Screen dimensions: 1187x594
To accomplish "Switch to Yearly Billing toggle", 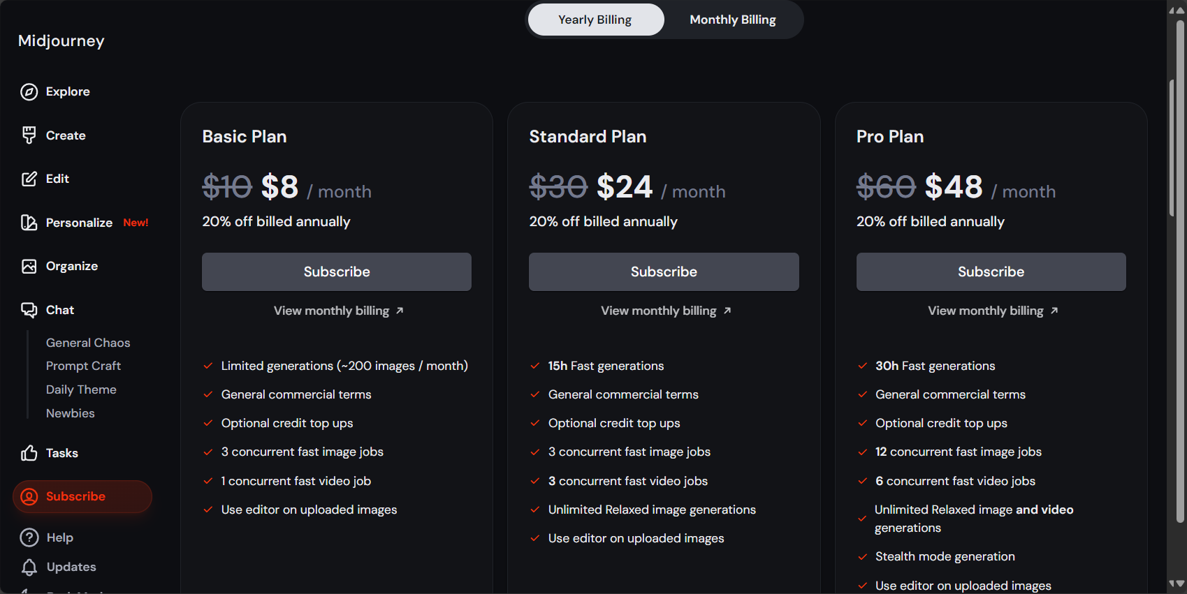I will pos(595,20).
